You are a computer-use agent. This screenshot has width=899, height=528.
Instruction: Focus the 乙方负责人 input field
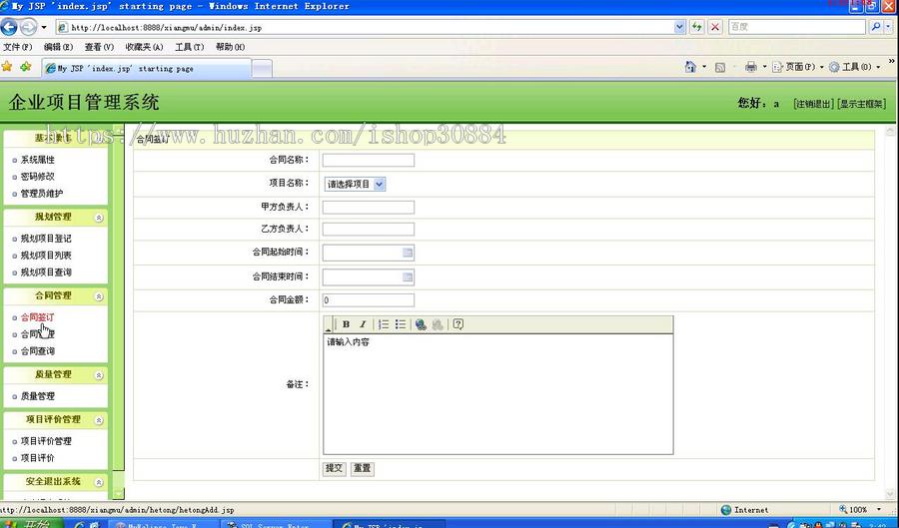(368, 230)
